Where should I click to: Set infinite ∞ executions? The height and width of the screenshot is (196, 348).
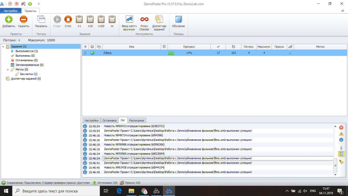(112, 21)
